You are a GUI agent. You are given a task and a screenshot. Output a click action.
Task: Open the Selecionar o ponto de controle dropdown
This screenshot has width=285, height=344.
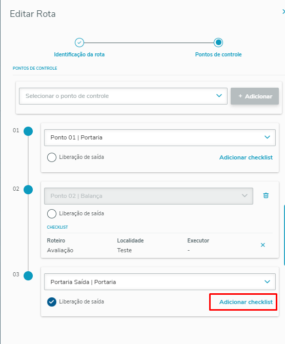[x=123, y=96]
